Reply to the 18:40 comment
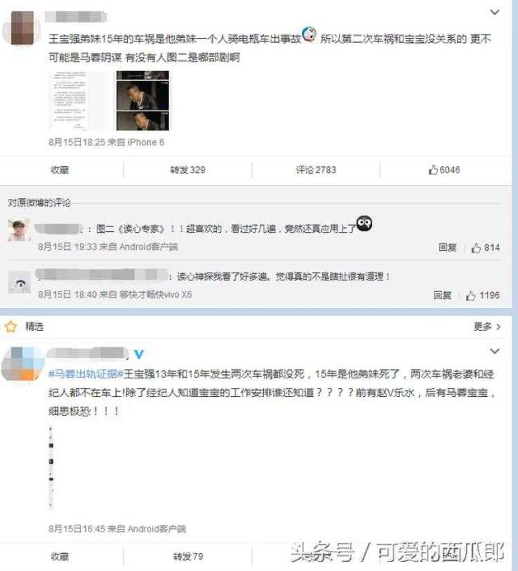The width and height of the screenshot is (518, 571). pyautogui.click(x=442, y=296)
